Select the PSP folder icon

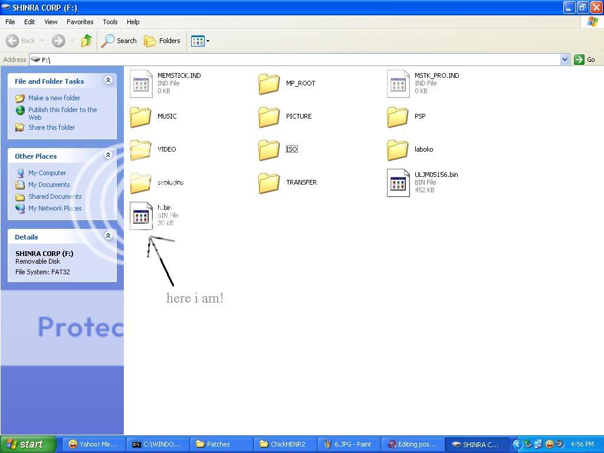tap(398, 117)
